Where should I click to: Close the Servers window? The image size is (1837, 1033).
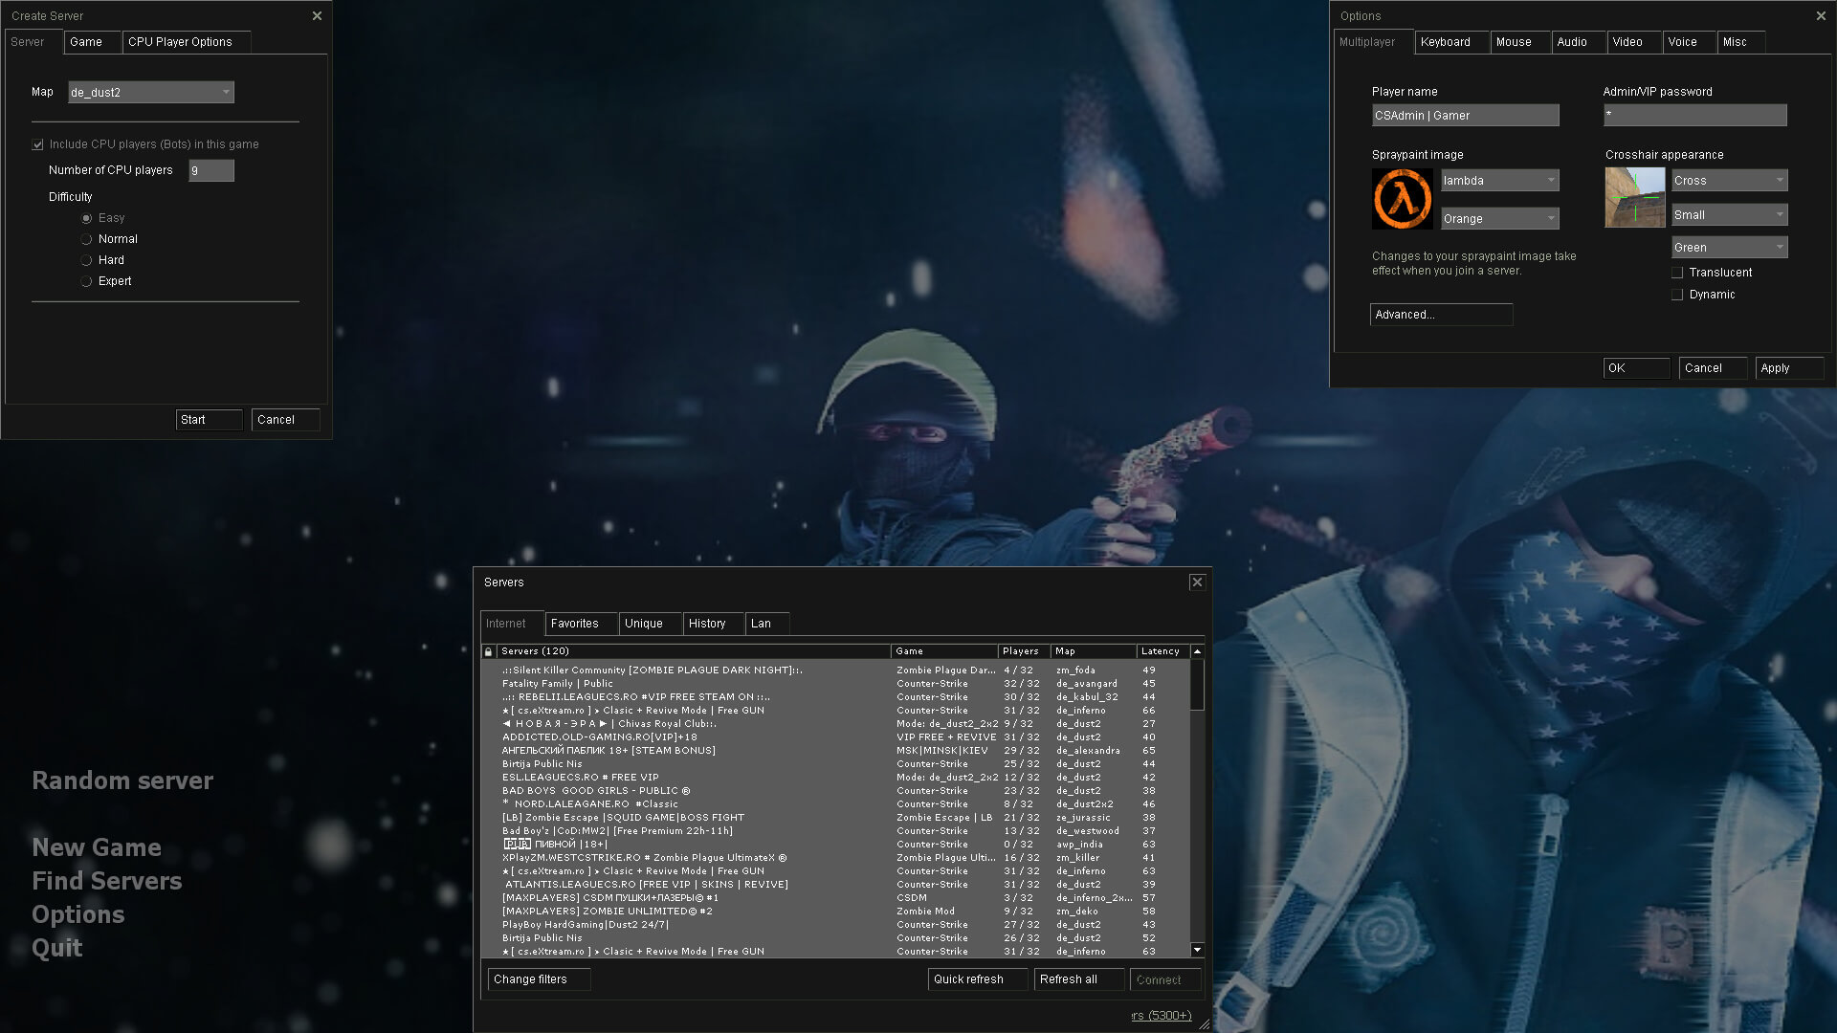coord(1196,582)
